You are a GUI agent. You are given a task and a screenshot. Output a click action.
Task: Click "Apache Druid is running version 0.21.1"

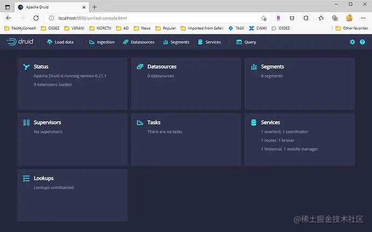coord(70,76)
